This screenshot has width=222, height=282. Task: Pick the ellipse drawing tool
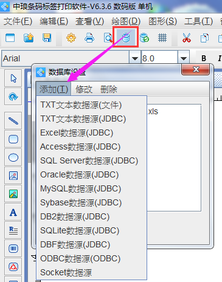pyautogui.click(x=13, y=157)
